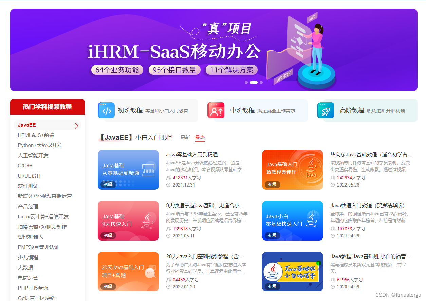Click the clock icon beside 2022.01.20

pos(168,287)
